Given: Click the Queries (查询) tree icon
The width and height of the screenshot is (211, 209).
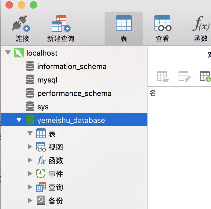Looking at the screenshot, I should coord(41,187).
